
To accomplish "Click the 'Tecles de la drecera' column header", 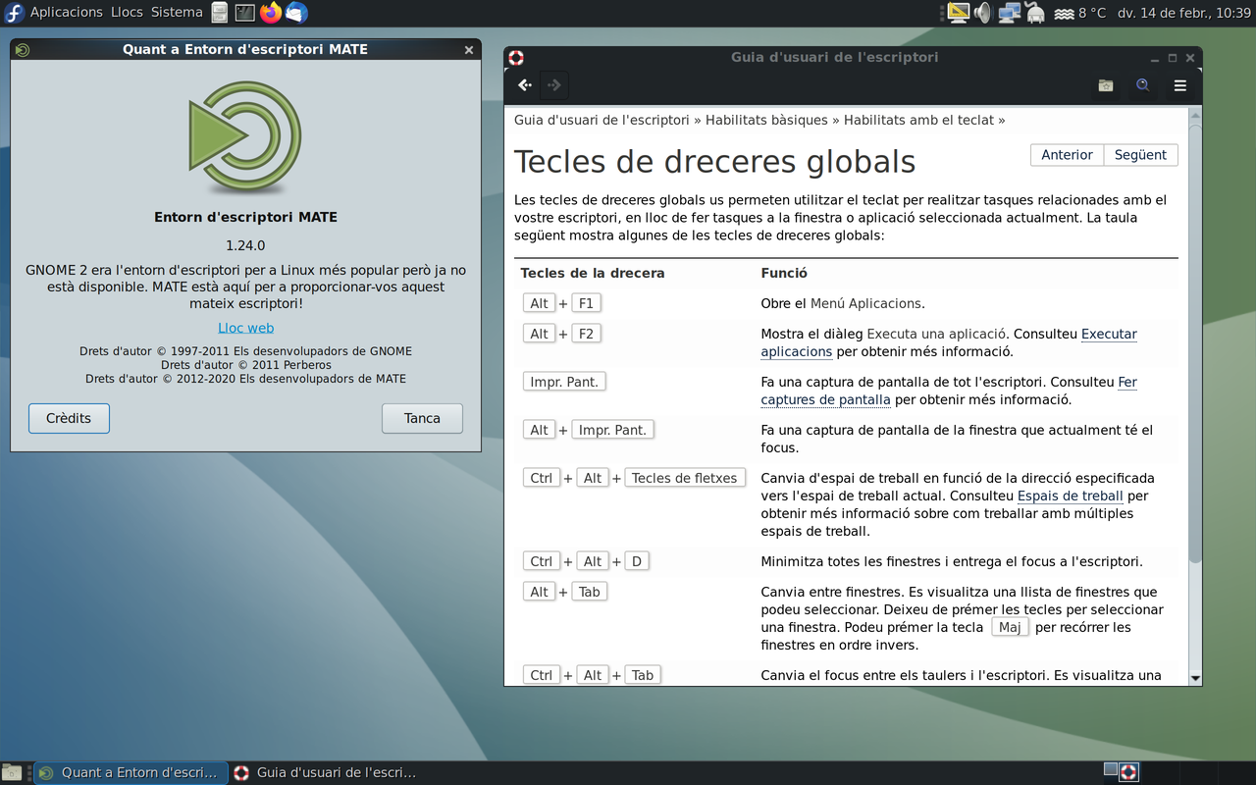I will pos(593,273).
